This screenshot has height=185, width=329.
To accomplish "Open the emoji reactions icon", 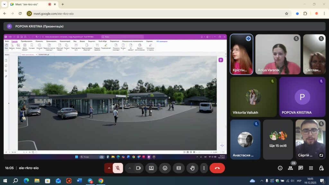I will click(165, 168).
